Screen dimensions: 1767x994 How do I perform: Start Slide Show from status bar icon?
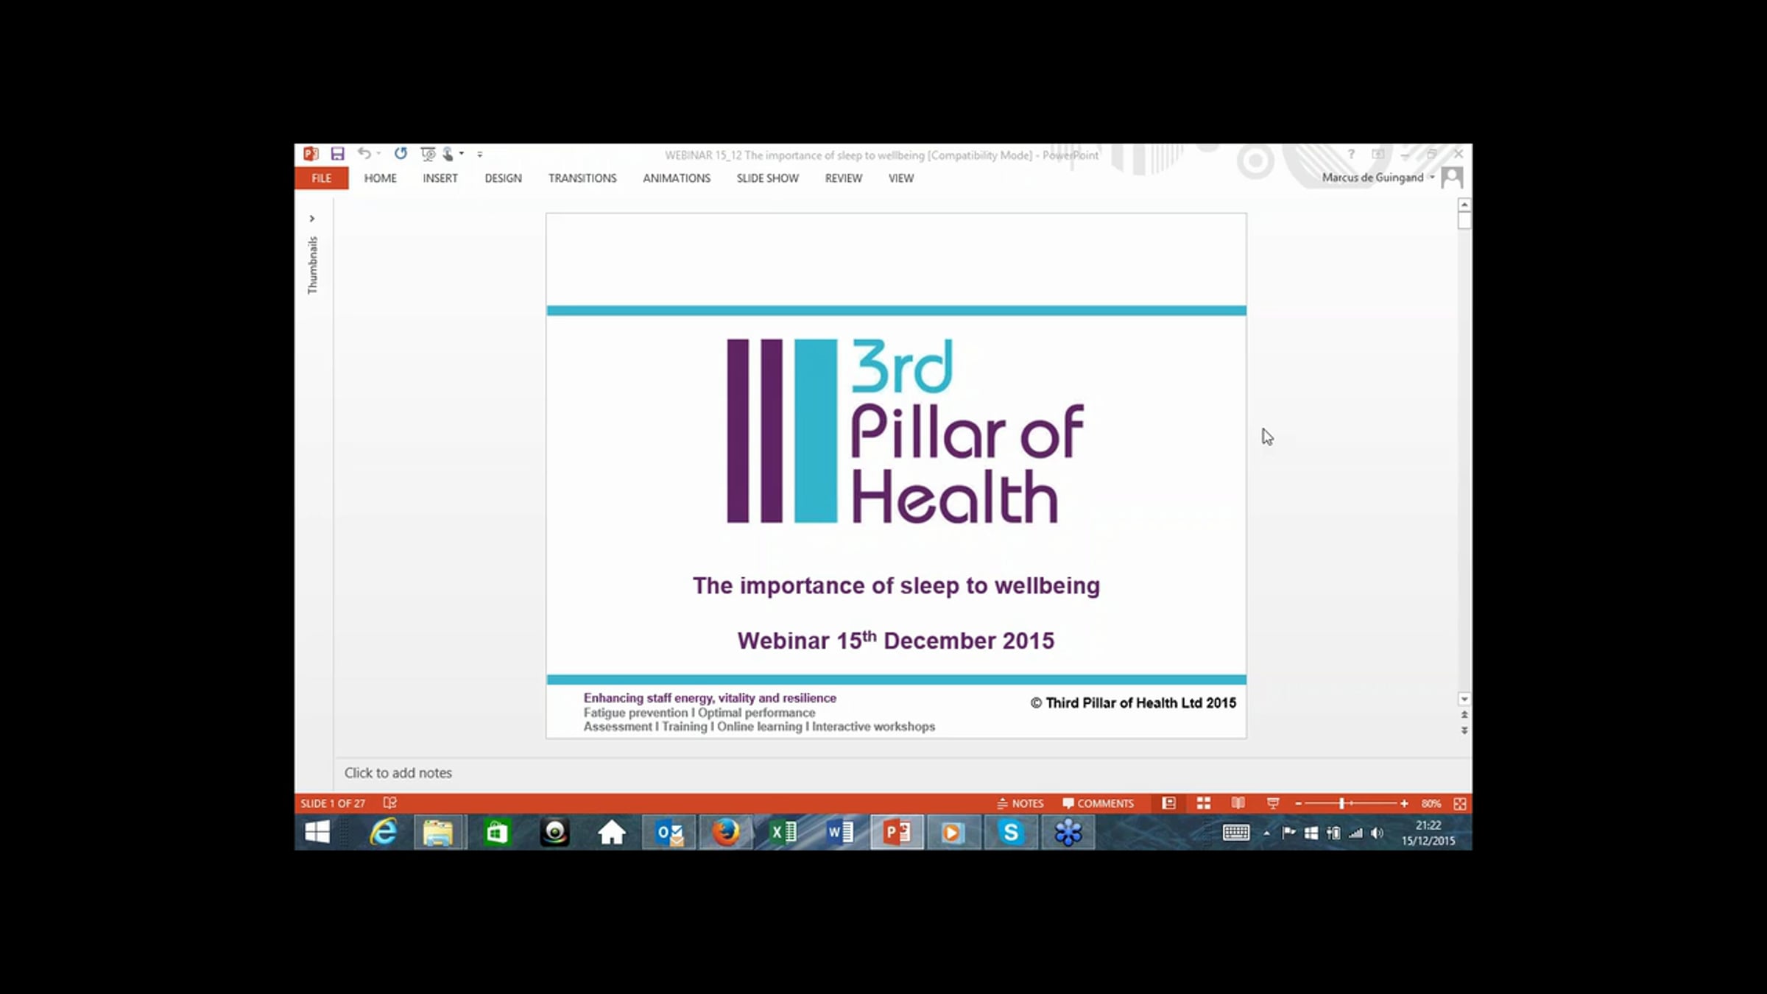1273,803
